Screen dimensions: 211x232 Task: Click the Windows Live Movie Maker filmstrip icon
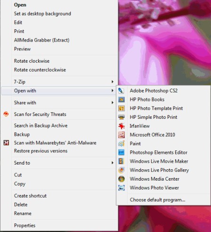click(x=122, y=161)
